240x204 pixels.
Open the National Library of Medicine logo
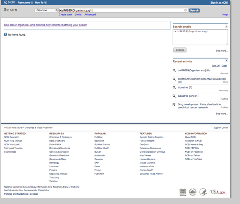183,192
